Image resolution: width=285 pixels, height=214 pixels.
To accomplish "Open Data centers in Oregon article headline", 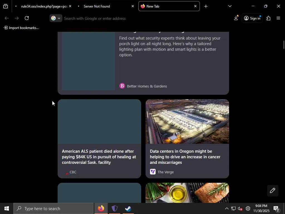I will click(185, 157).
